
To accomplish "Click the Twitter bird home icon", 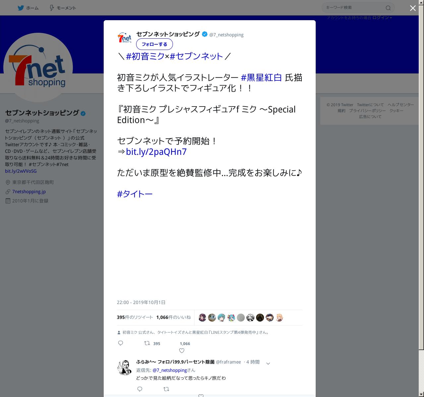I will click(x=21, y=8).
